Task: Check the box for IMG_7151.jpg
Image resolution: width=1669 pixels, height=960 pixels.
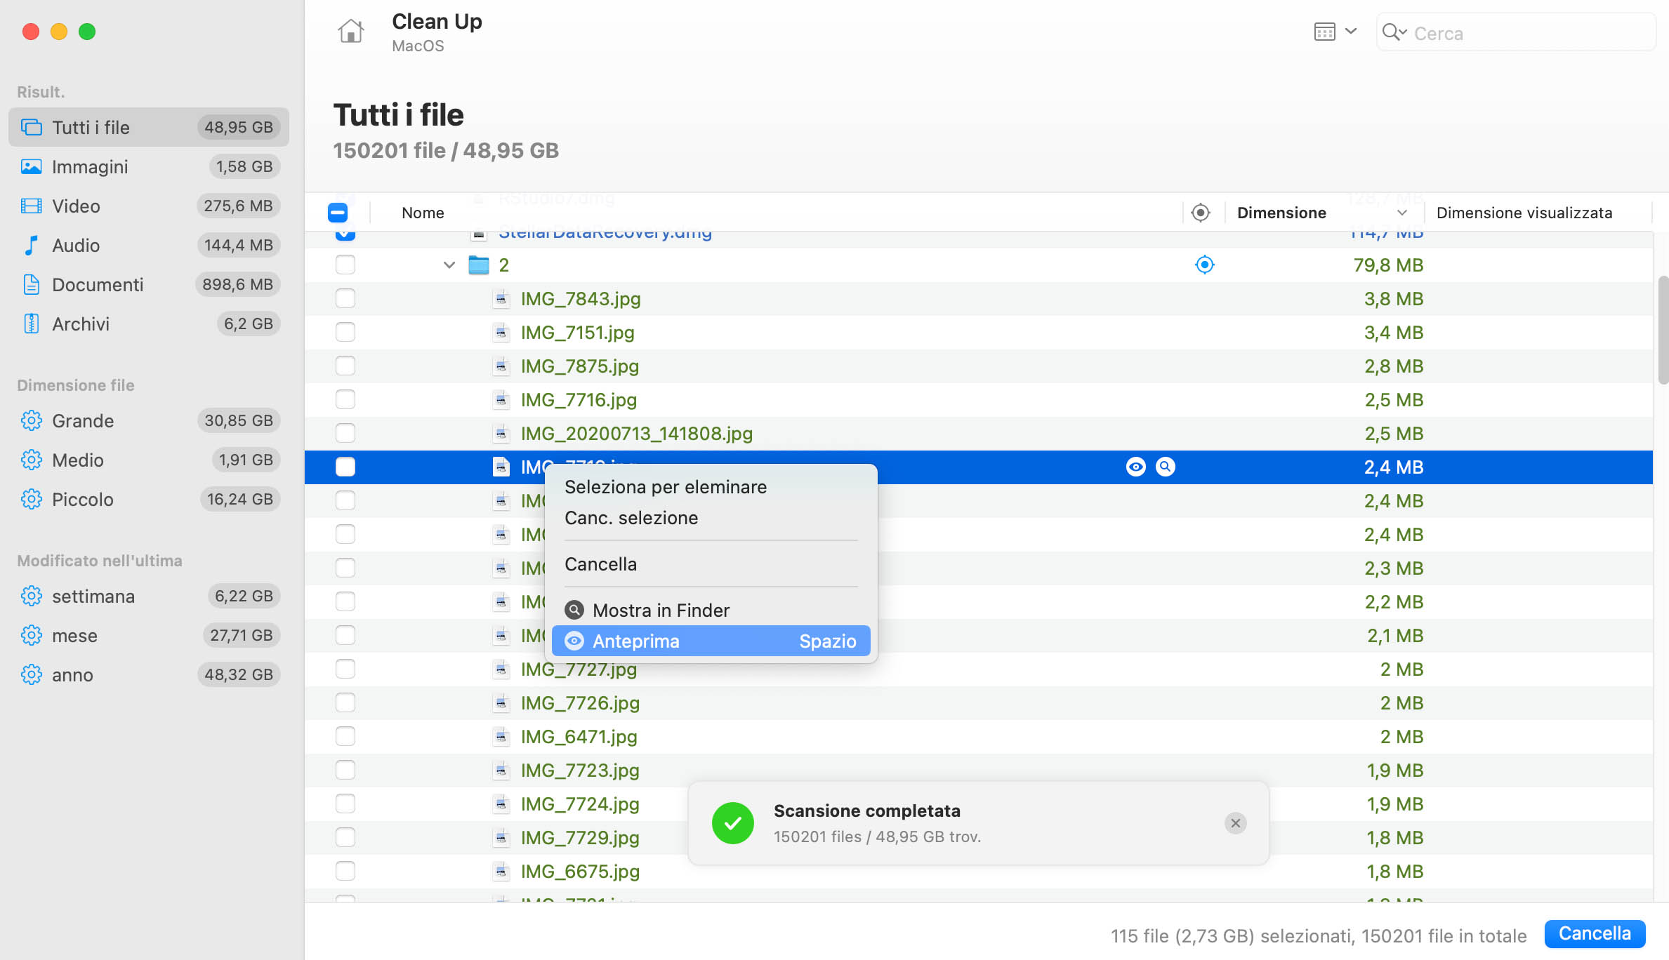Action: pos(345,332)
